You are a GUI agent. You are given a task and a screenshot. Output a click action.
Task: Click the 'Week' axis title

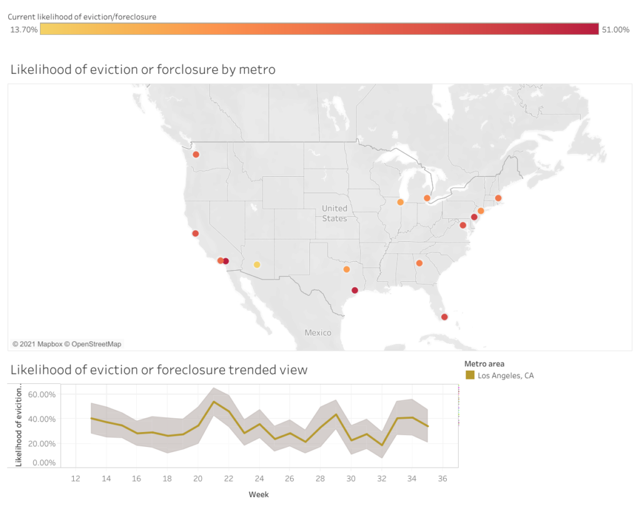point(259,494)
